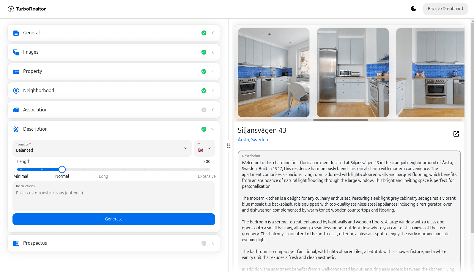The height and width of the screenshot is (272, 474).
Task: Open the language flag dropdown
Action: coord(204,148)
